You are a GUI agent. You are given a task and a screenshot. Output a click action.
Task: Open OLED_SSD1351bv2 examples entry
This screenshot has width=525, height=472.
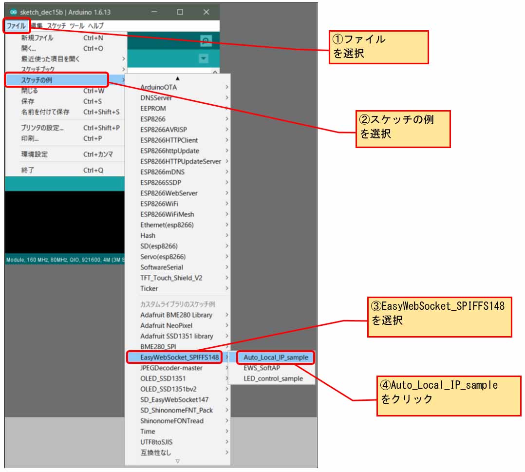click(x=178, y=389)
